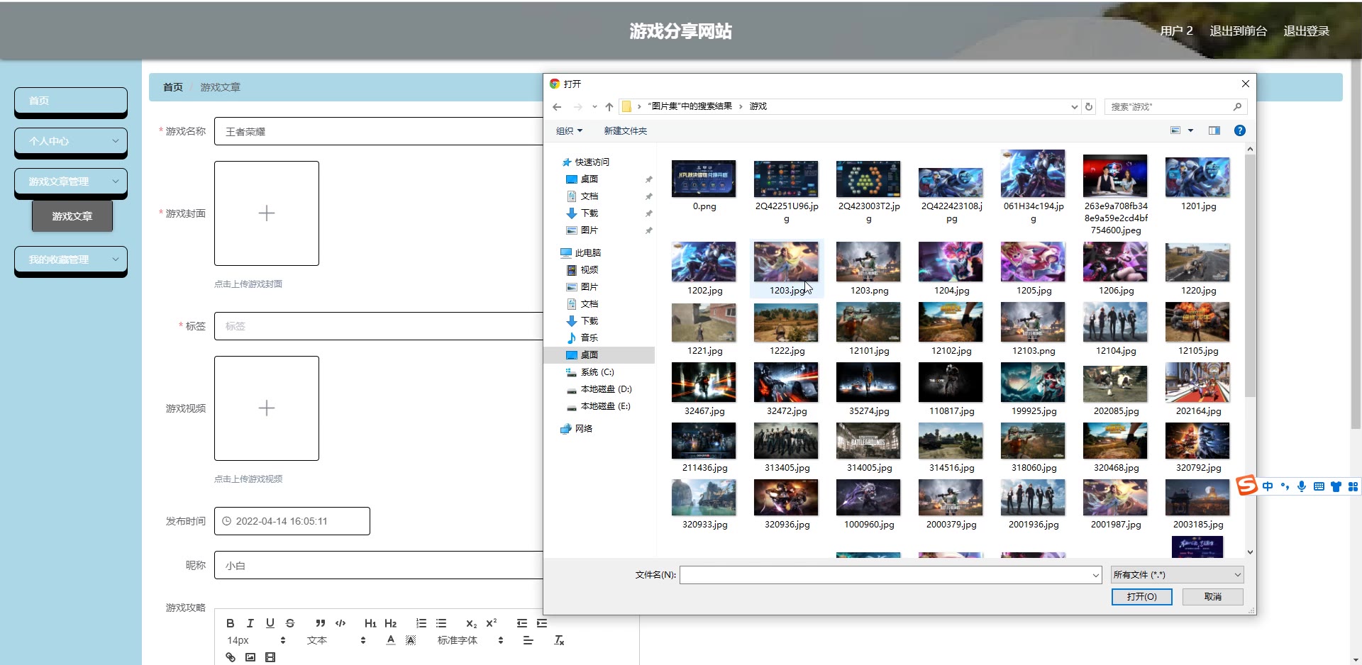Click 退出到前台 in the header
Screen dimensions: 1362x665
[x=1238, y=30]
